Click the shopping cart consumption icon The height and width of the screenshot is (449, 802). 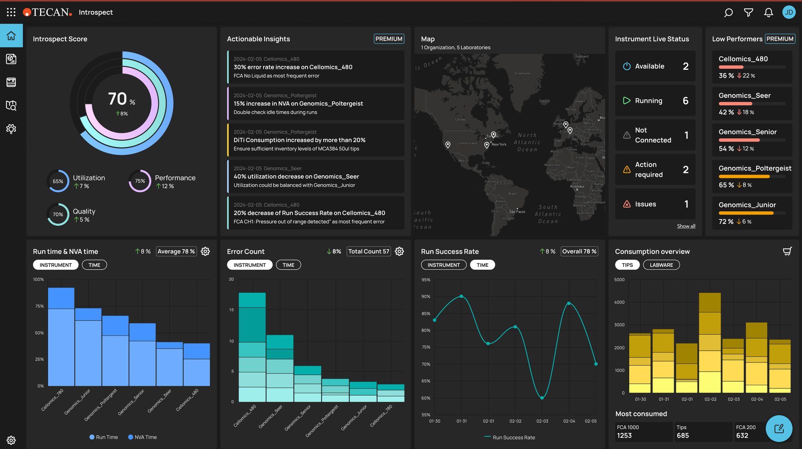(787, 251)
